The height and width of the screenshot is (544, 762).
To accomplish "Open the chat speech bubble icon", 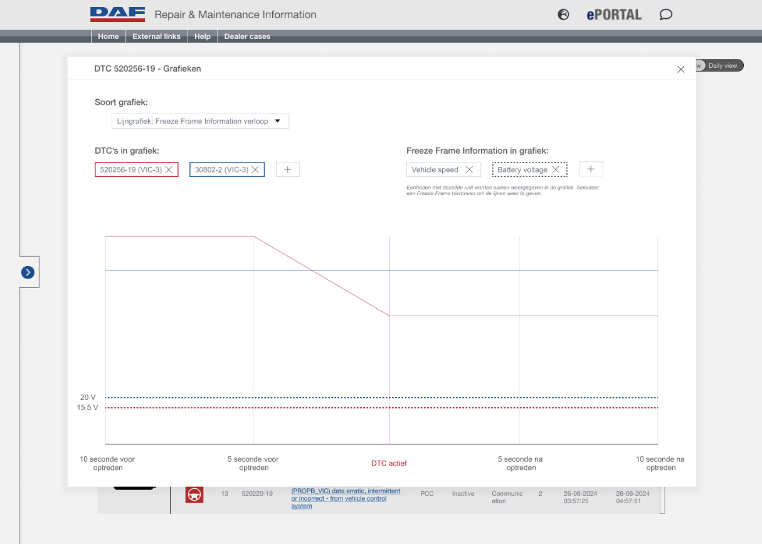I will point(666,14).
